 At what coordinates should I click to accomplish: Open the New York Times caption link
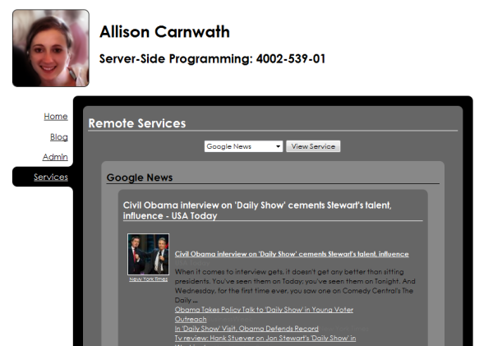[x=148, y=279]
